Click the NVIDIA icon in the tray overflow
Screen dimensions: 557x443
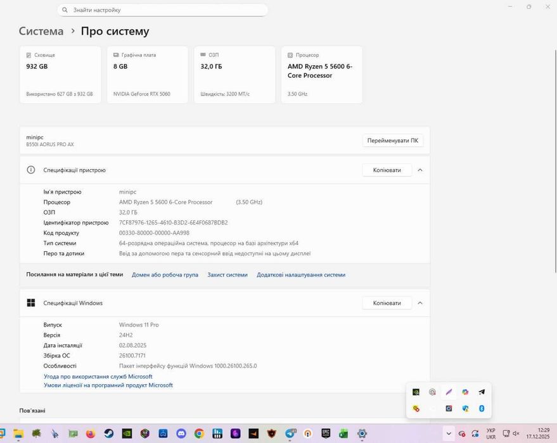416,392
